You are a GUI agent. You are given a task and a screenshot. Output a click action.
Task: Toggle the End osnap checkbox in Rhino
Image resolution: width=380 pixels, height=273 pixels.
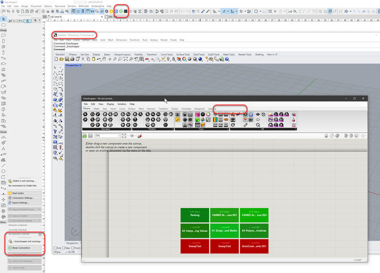[55, 248]
